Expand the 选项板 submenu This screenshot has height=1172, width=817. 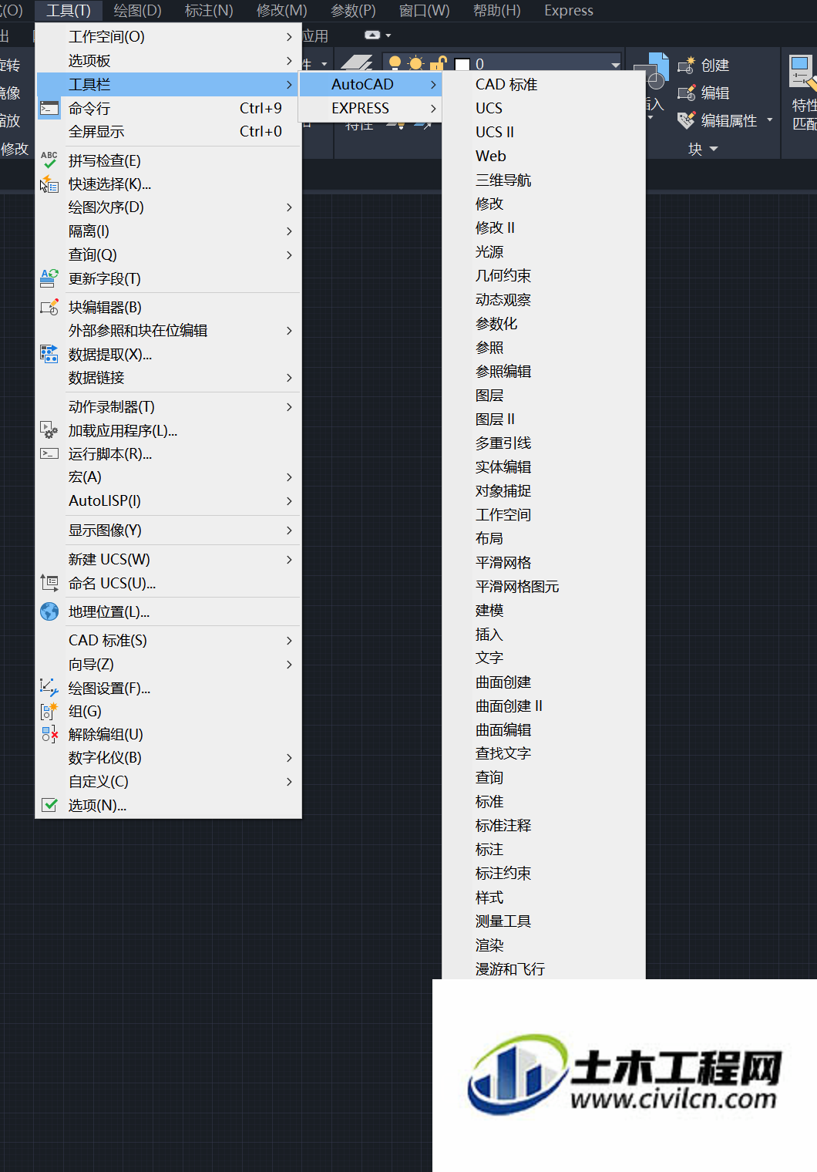tap(168, 60)
